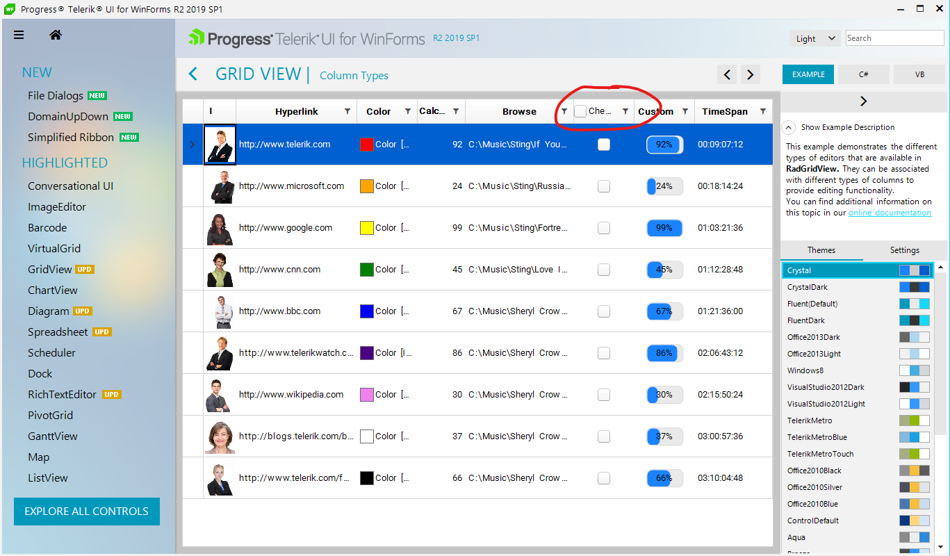Click the Hyperlink column header

point(297,111)
